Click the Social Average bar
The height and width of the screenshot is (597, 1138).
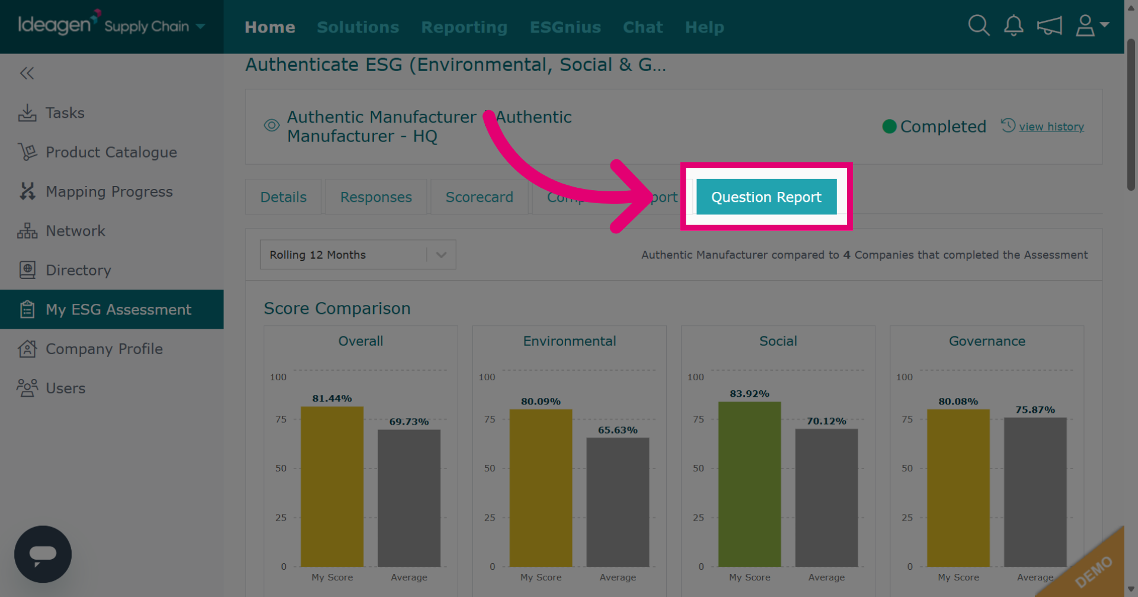(826, 497)
